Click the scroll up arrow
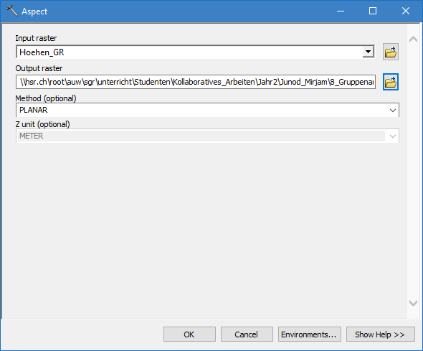 (x=413, y=39)
